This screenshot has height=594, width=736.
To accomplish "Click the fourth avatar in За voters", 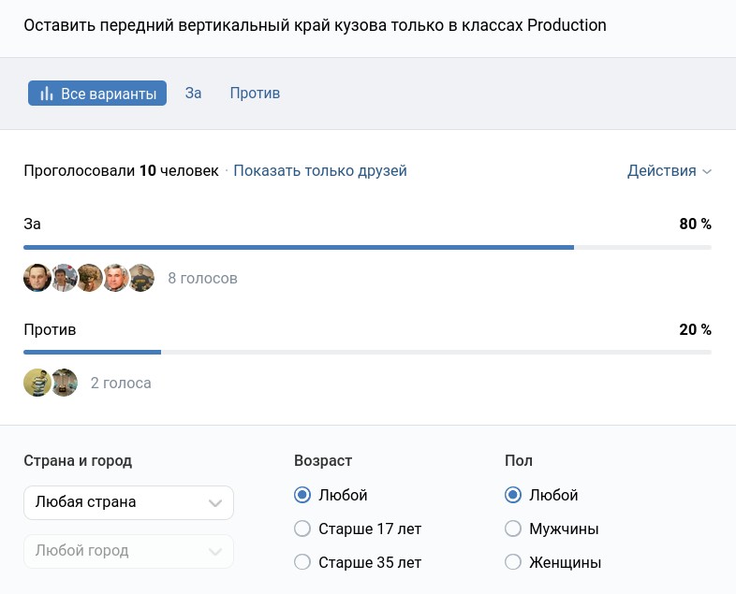I will (115, 278).
